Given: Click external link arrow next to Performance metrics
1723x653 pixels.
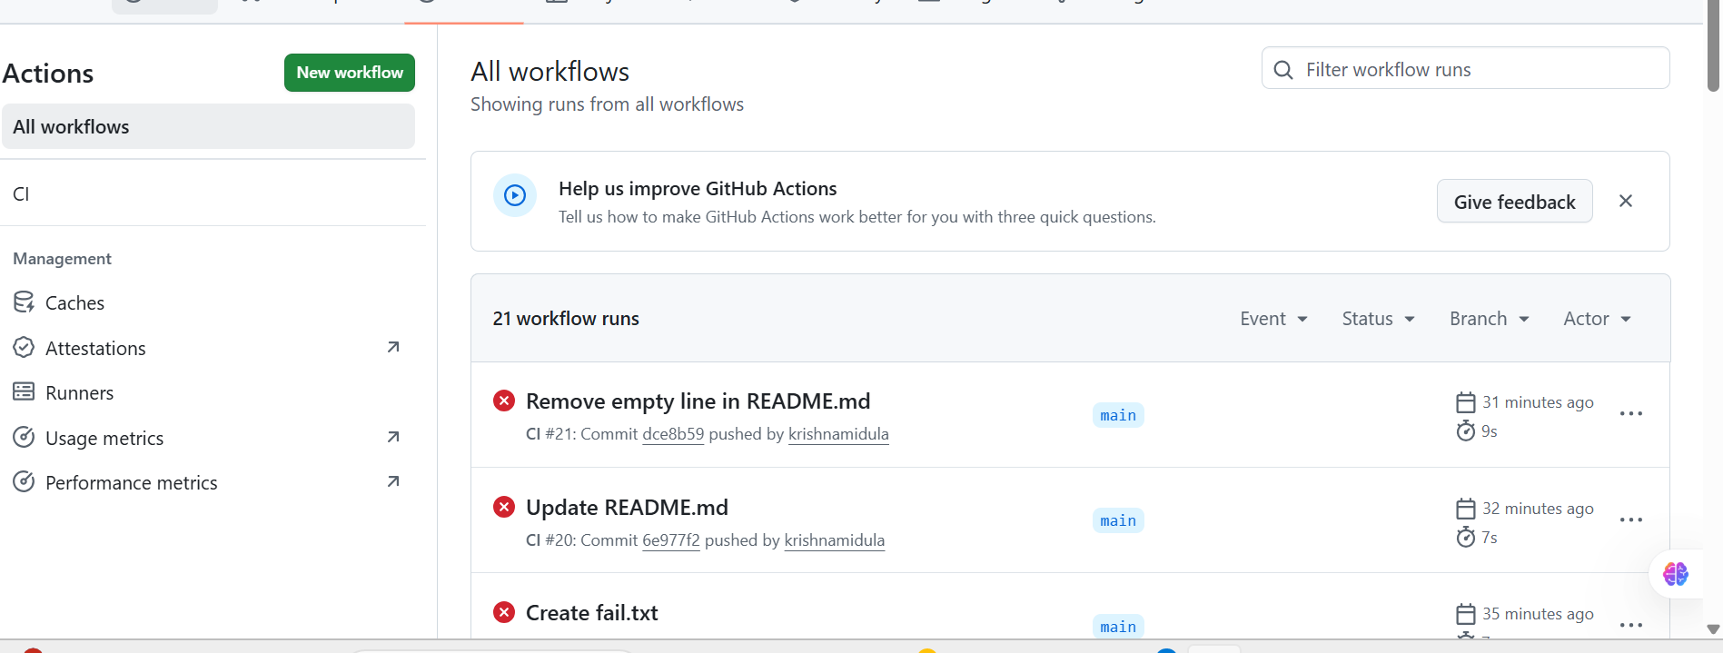Looking at the screenshot, I should (x=393, y=481).
